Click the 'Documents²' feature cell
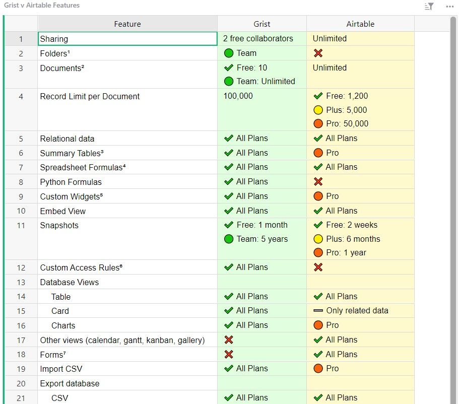This screenshot has height=404, width=459. pyautogui.click(x=127, y=75)
